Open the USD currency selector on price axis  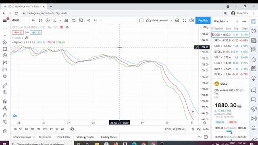tap(204, 27)
